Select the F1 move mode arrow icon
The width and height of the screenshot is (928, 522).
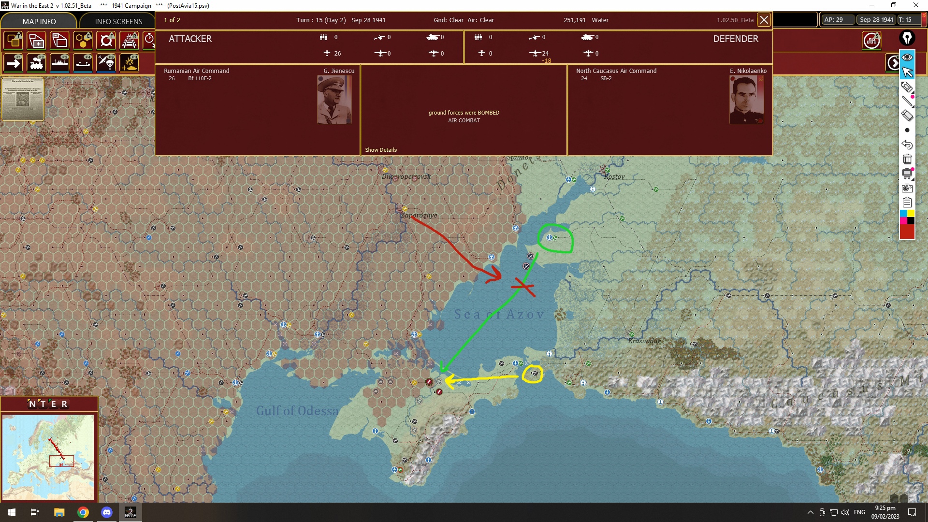(x=14, y=63)
